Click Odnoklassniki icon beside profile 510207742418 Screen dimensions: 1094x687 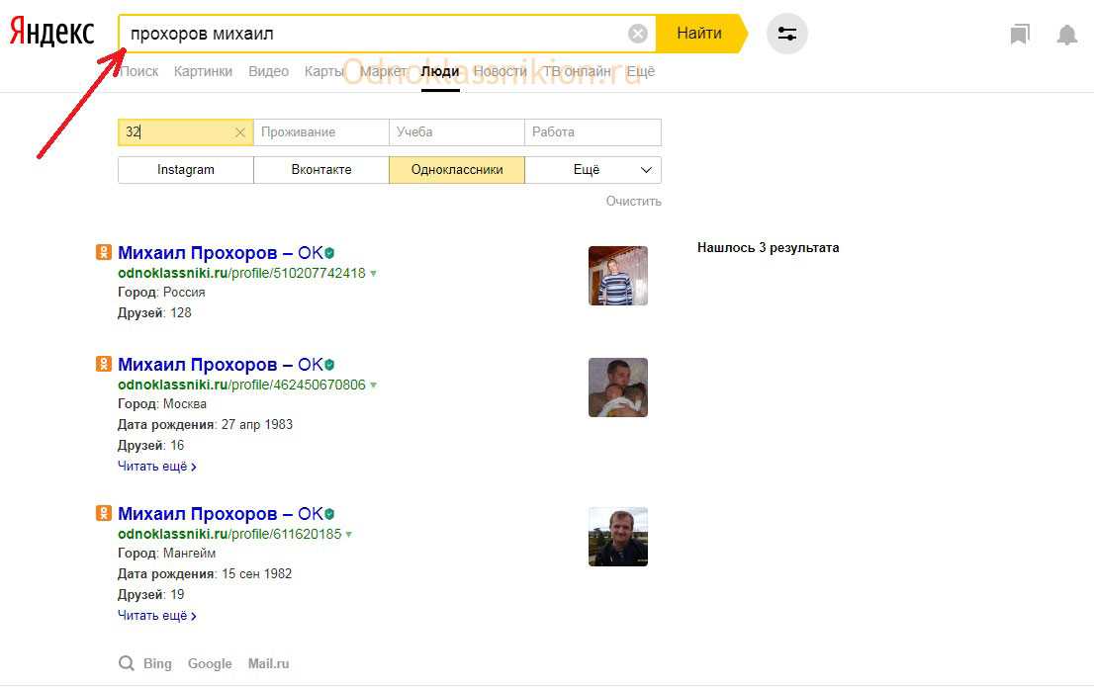104,252
